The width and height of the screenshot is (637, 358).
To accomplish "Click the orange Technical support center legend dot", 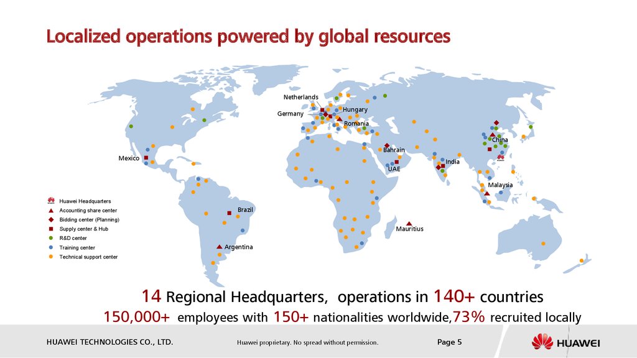I will (x=51, y=257).
